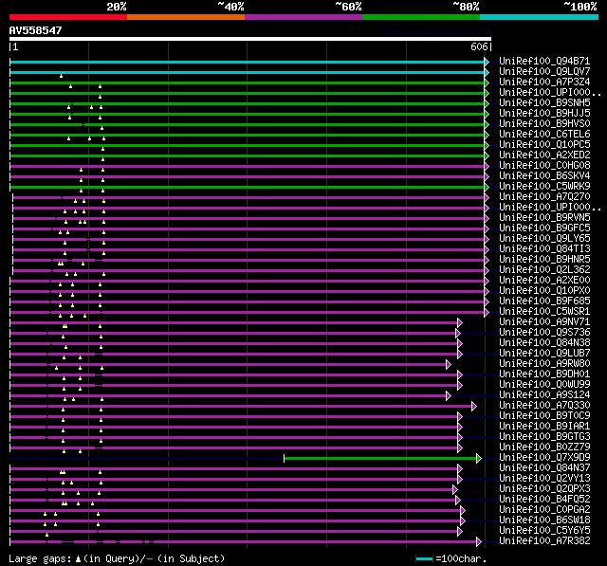
Task: Select the UniRef100_B6SW18 label
Action: tap(544, 520)
